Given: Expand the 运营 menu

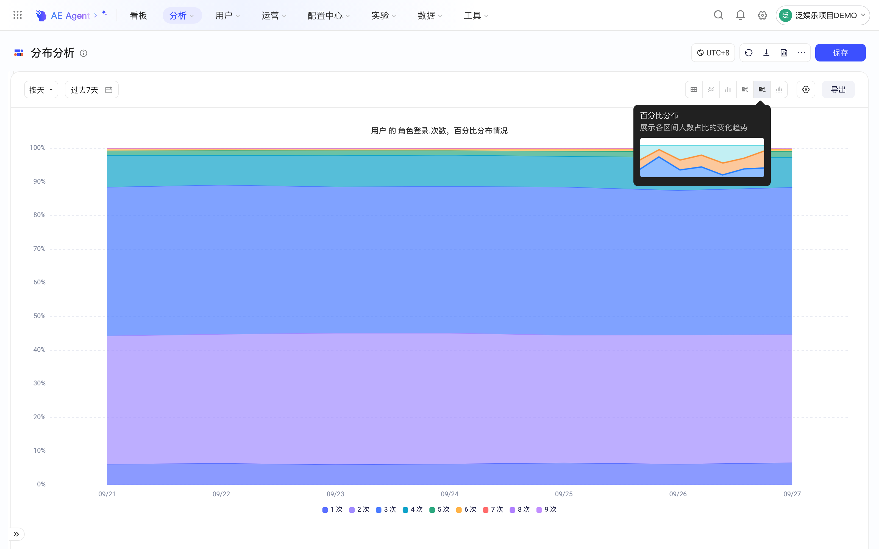Looking at the screenshot, I should [x=274, y=15].
